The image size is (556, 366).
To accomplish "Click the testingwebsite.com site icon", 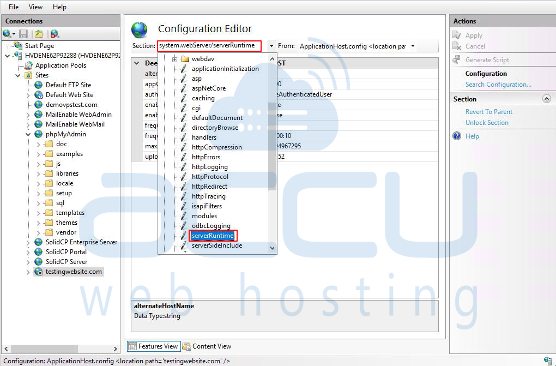I will pos(38,272).
